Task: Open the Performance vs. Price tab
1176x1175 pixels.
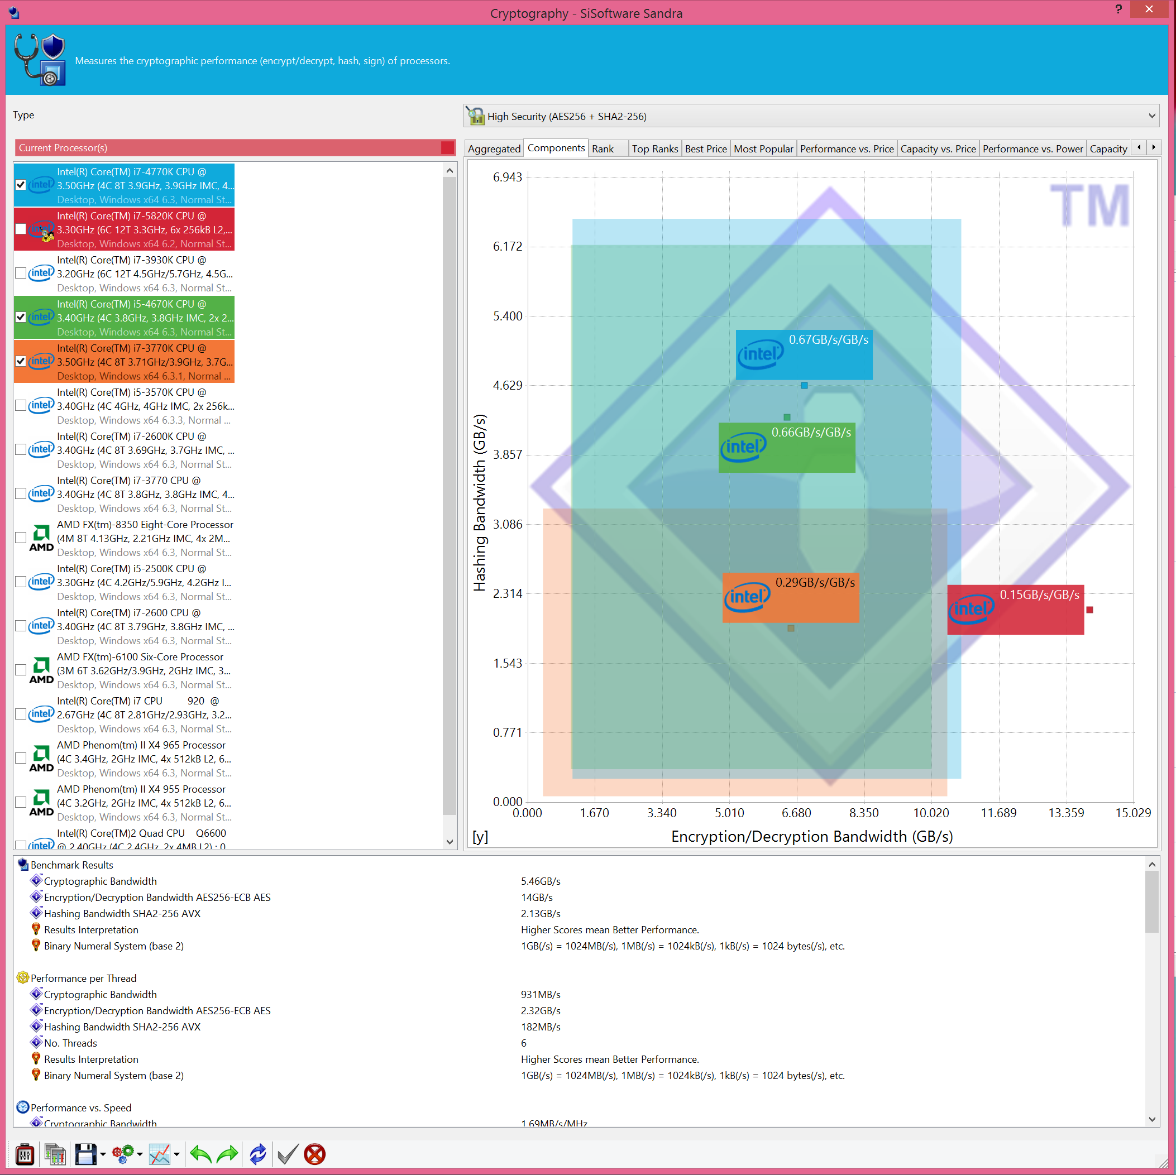Action: click(x=846, y=149)
